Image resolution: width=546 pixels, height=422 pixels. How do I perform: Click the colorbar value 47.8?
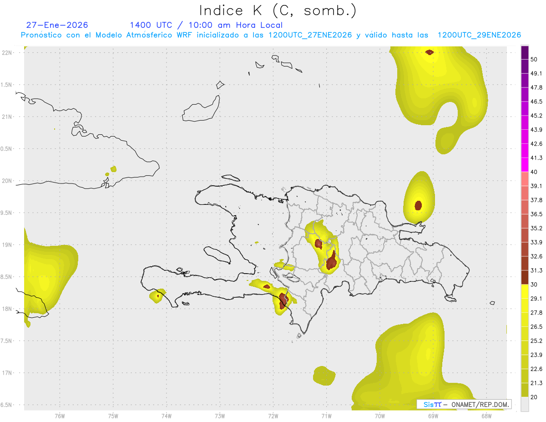[536, 87]
